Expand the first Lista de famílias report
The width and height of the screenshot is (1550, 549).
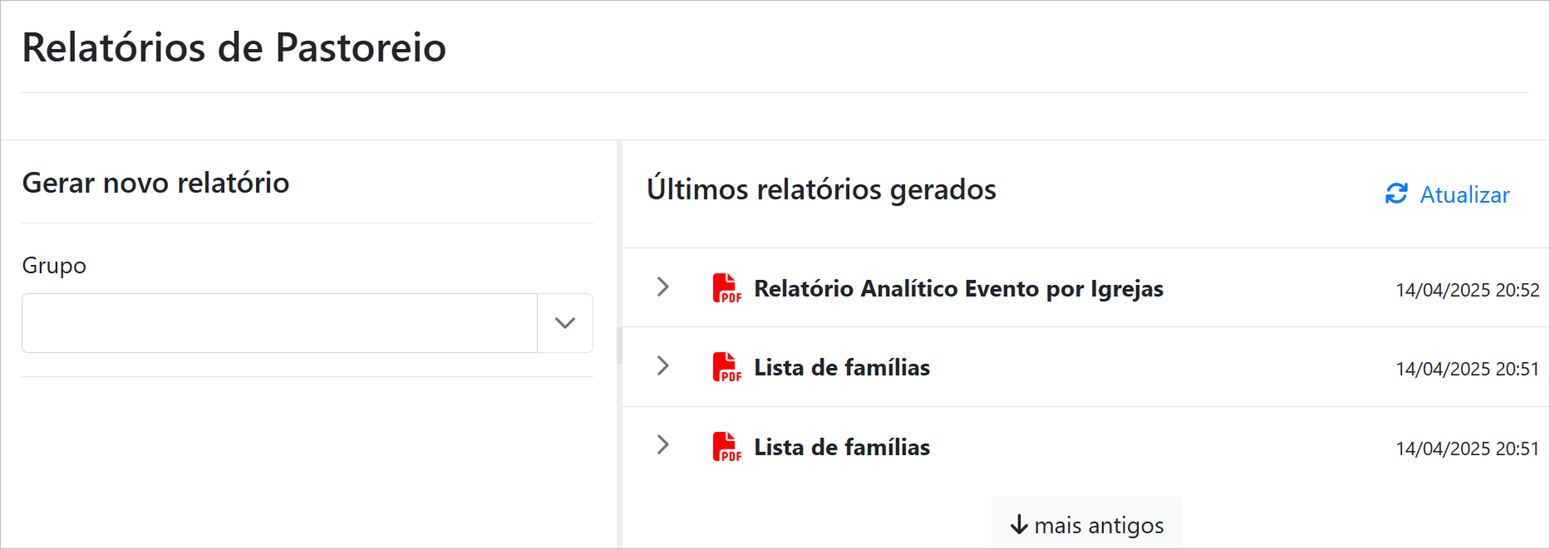tap(663, 366)
